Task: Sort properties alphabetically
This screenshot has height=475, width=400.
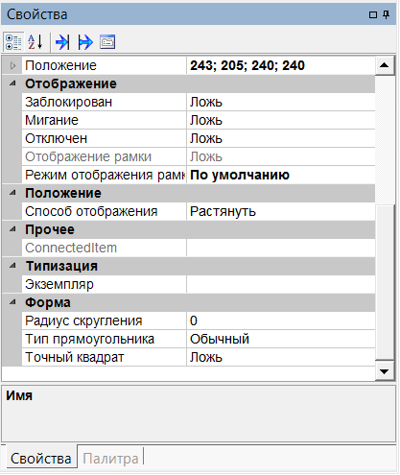Action: pyautogui.click(x=35, y=42)
